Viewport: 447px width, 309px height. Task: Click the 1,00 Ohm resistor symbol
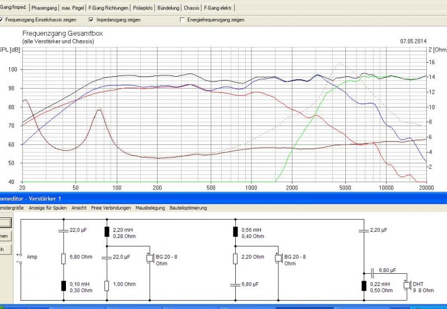pos(107,286)
